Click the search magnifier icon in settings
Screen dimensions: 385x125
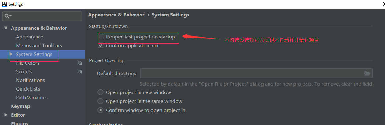click(7, 16)
